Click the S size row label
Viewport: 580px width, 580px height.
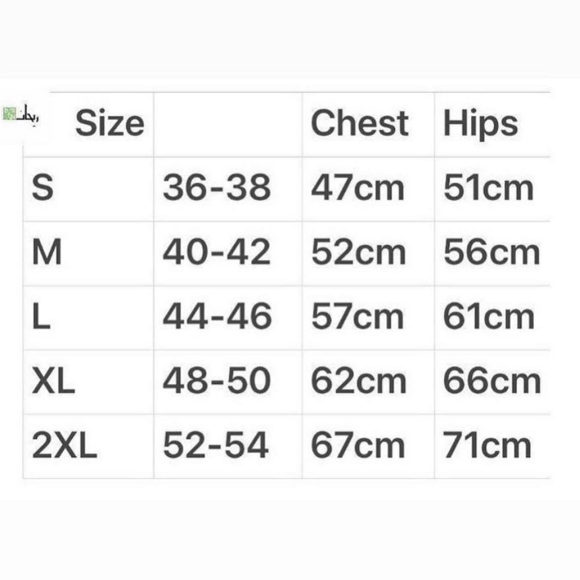coord(43,188)
